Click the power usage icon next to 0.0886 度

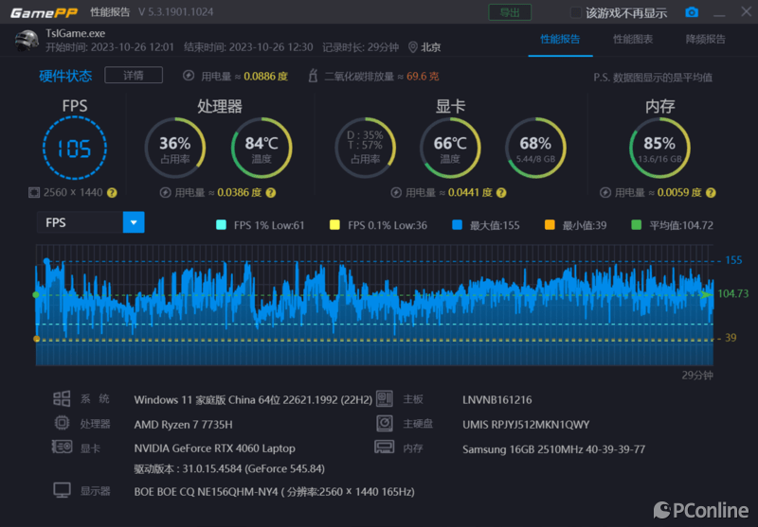coord(189,76)
